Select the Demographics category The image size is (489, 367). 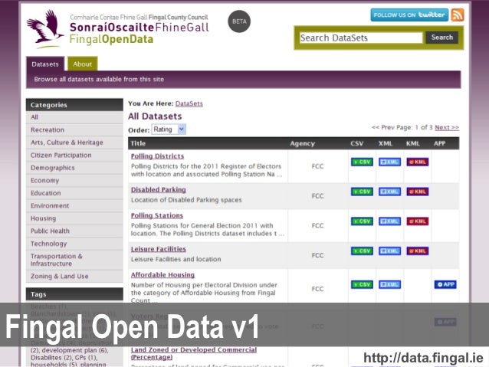pyautogui.click(x=74, y=168)
